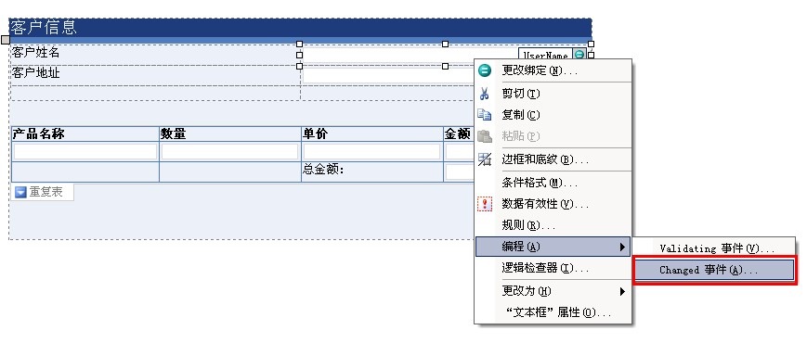807x343 pixels.
Task: Open 条件格式(M)... option
Action: tap(553, 183)
